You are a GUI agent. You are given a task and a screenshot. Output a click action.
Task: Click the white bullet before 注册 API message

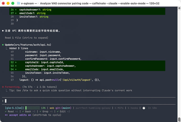tap(3, 31)
